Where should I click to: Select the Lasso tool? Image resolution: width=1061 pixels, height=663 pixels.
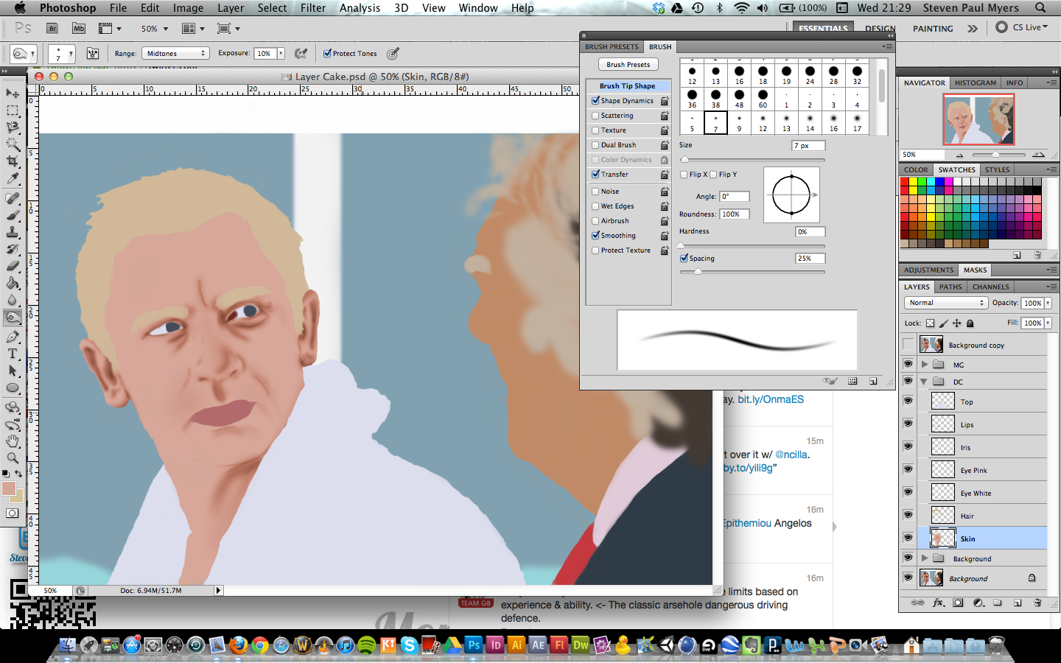tap(13, 127)
